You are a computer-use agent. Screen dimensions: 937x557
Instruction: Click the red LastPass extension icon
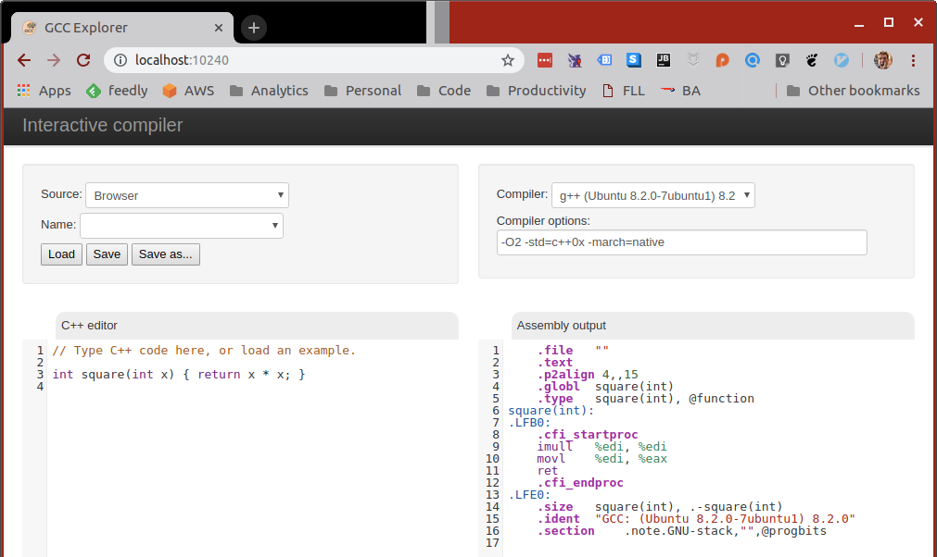tap(545, 60)
